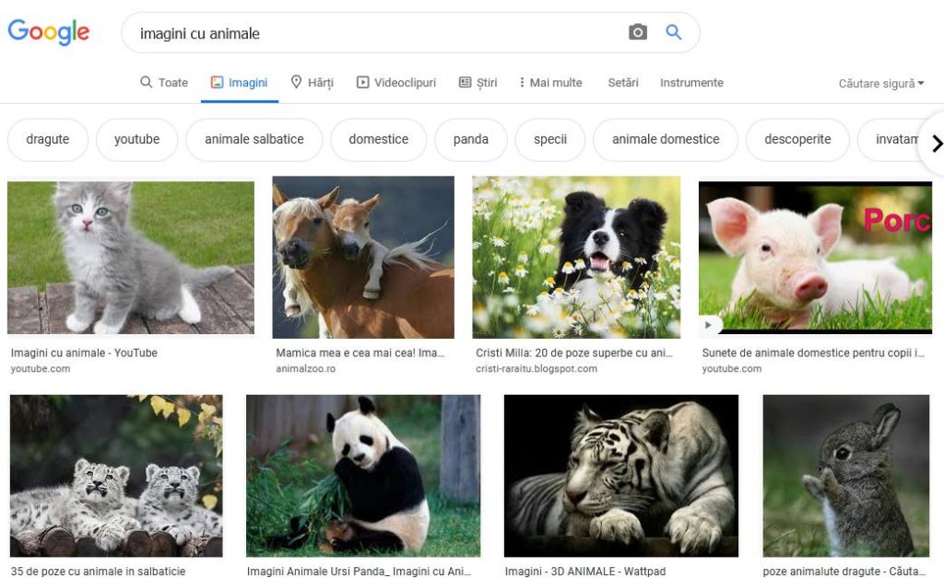Screen dimensions: 944x578
Task: Click youtube.com source under pig image
Action: [731, 369]
